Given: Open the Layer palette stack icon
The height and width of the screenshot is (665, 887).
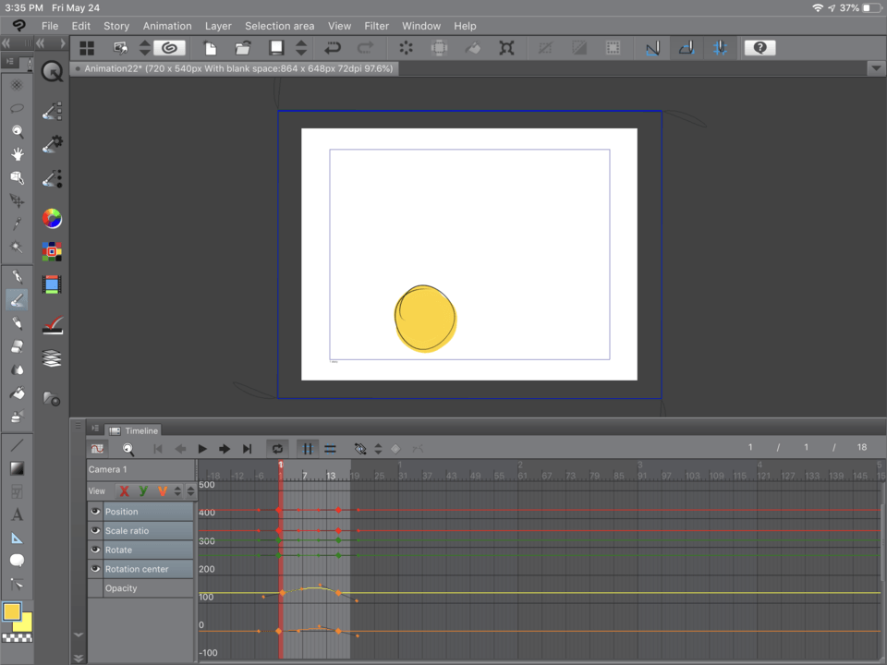Looking at the screenshot, I should click(x=52, y=358).
